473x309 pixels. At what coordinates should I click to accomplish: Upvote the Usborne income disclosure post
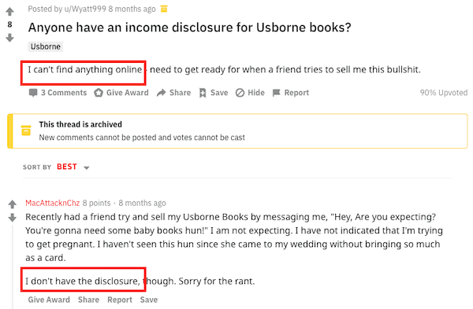tap(9, 12)
